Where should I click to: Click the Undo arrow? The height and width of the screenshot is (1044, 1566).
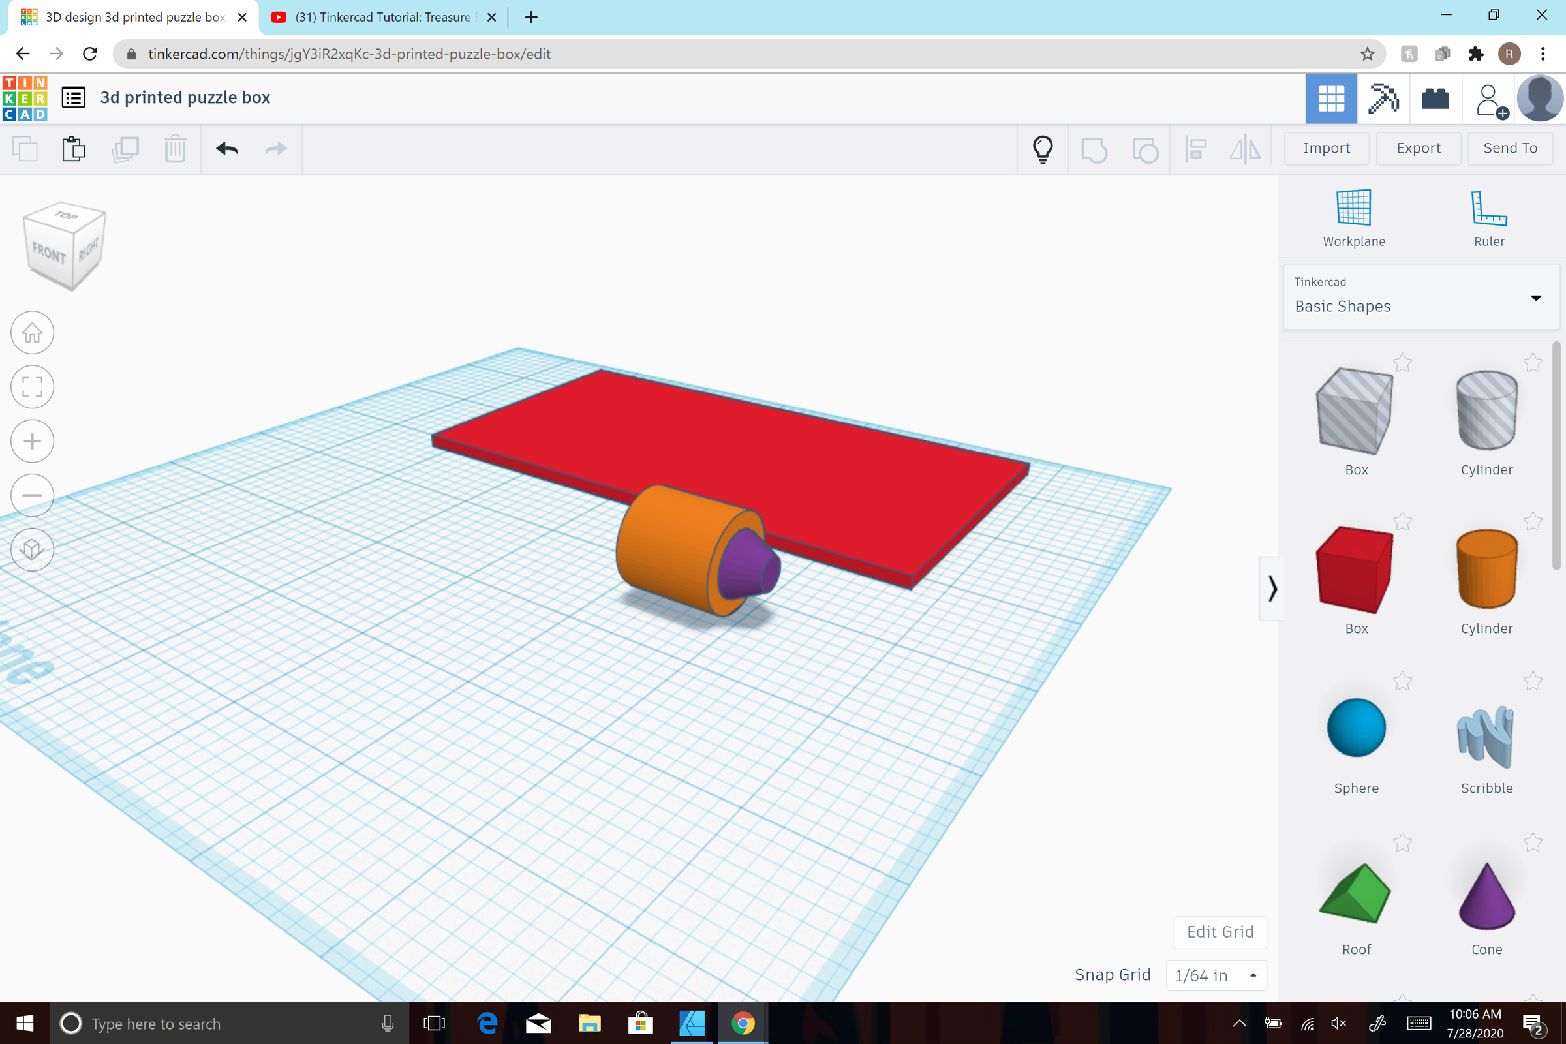[226, 149]
